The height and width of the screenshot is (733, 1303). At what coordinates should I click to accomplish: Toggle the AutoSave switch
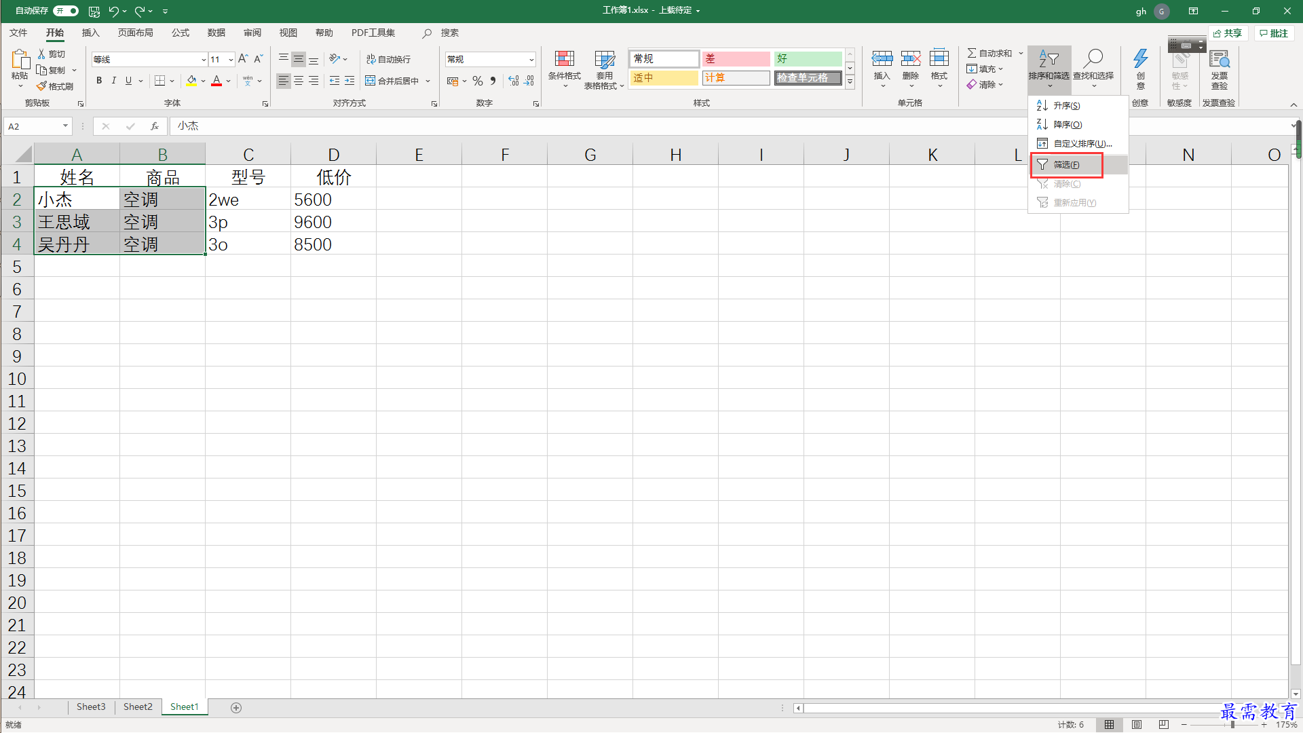[x=67, y=11]
